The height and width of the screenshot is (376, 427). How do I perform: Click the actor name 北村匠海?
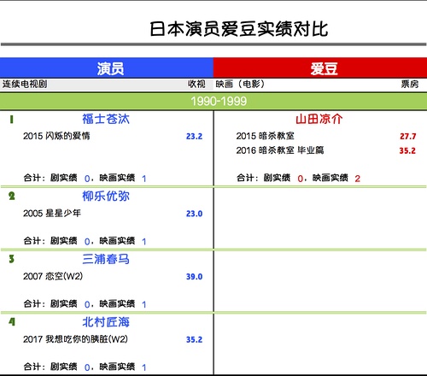click(106, 322)
